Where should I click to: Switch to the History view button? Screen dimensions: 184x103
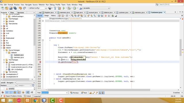coord(53,16)
